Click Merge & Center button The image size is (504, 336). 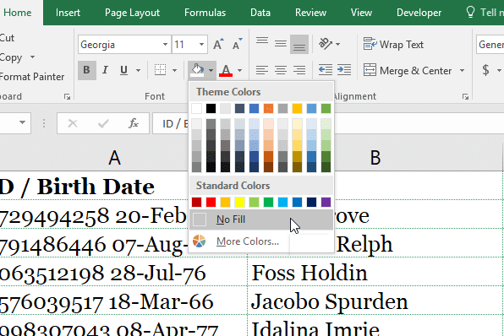click(408, 70)
